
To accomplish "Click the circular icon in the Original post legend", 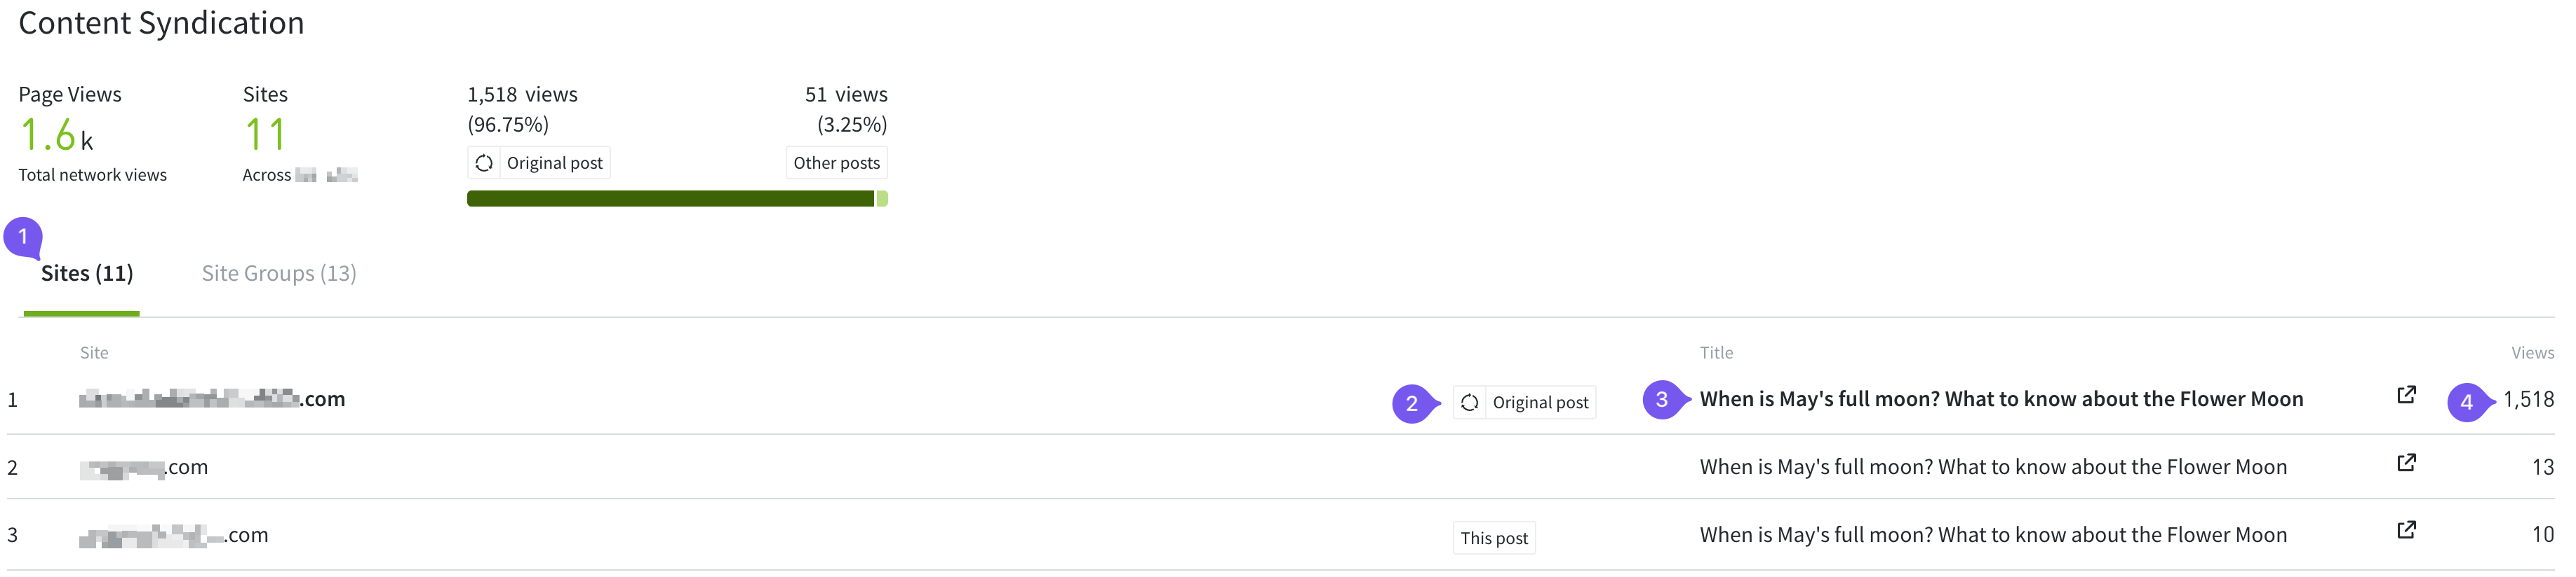I will (x=484, y=162).
